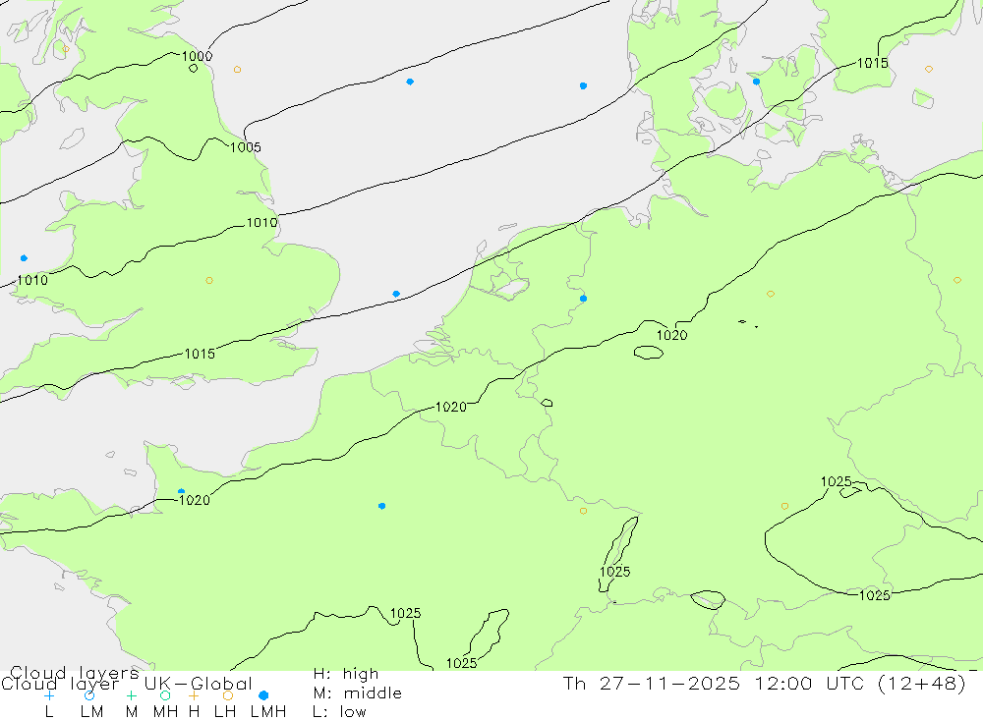983x720 pixels.
Task: Click the blue plus L legend symbol
Action: (x=49, y=695)
